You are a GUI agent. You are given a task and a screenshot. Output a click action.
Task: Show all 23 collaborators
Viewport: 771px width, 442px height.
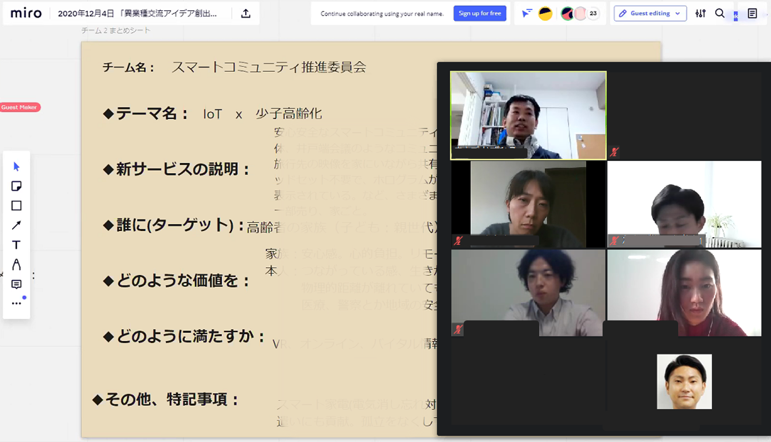click(x=593, y=14)
